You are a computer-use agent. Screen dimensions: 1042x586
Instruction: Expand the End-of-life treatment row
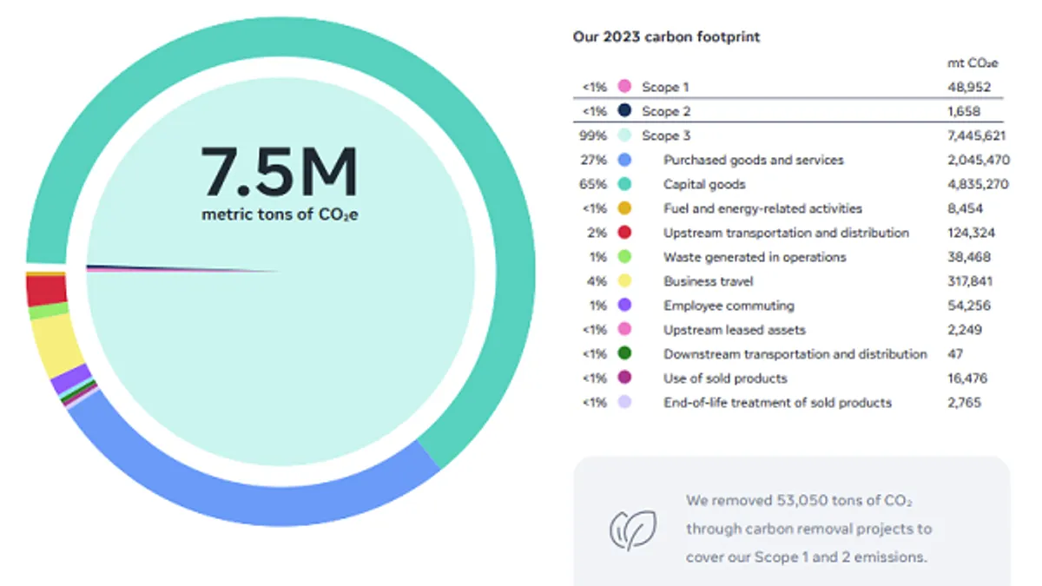coord(776,402)
